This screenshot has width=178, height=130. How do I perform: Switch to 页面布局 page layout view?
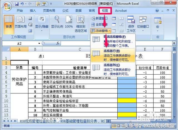(x=21, y=22)
